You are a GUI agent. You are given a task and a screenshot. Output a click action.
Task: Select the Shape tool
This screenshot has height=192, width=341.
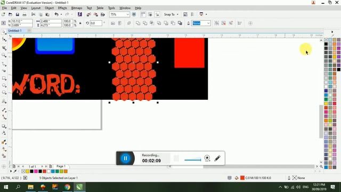[x=4, y=39]
